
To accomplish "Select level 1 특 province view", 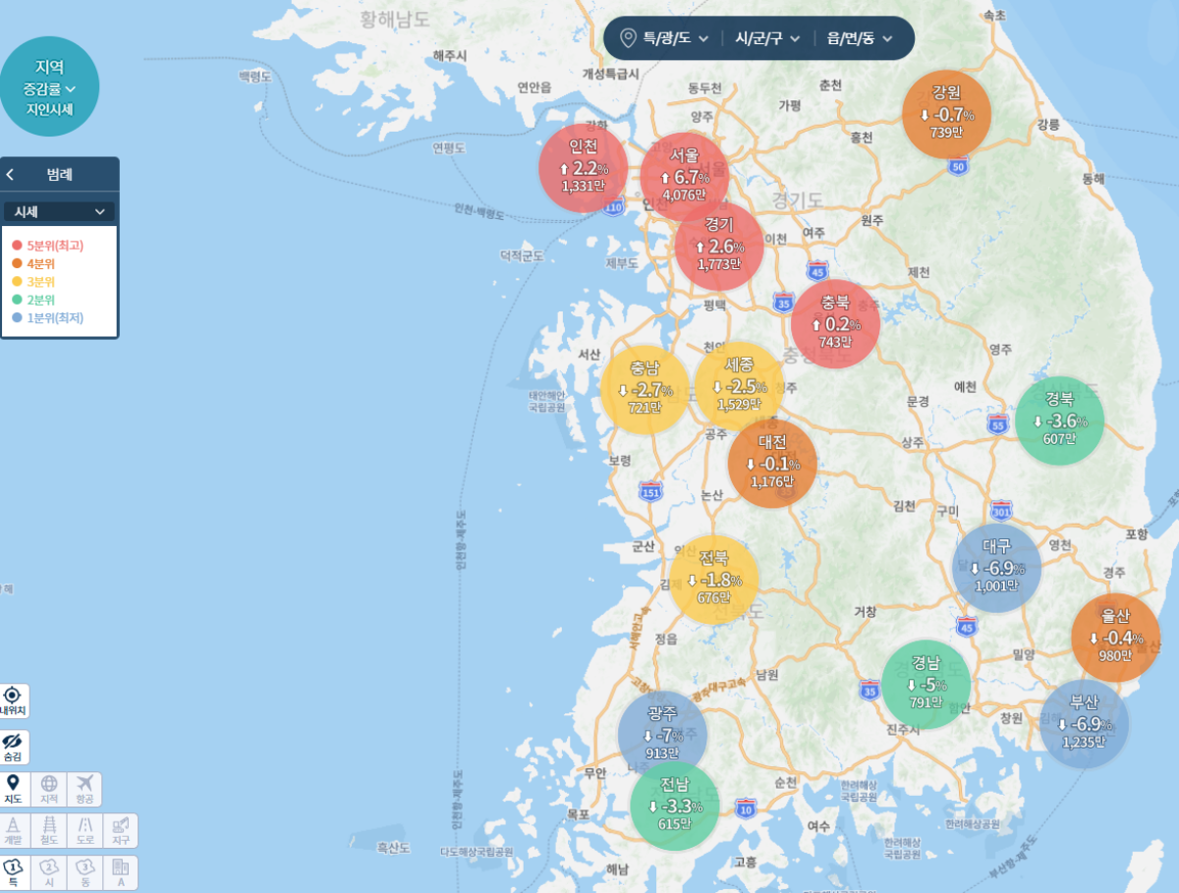I will point(14,872).
